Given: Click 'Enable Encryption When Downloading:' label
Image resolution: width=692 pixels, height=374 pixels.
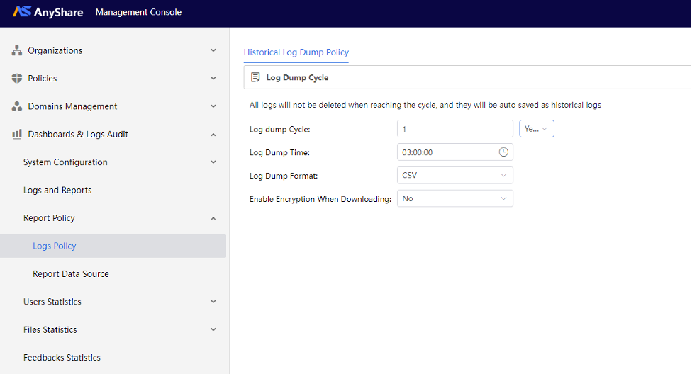Looking at the screenshot, I should point(320,199).
